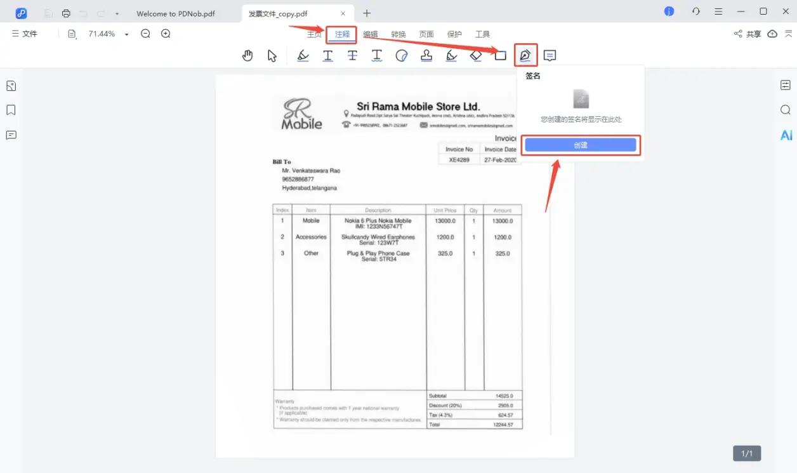This screenshot has height=473, width=797.
Task: Click the save icon in title bar
Action: pos(49,13)
